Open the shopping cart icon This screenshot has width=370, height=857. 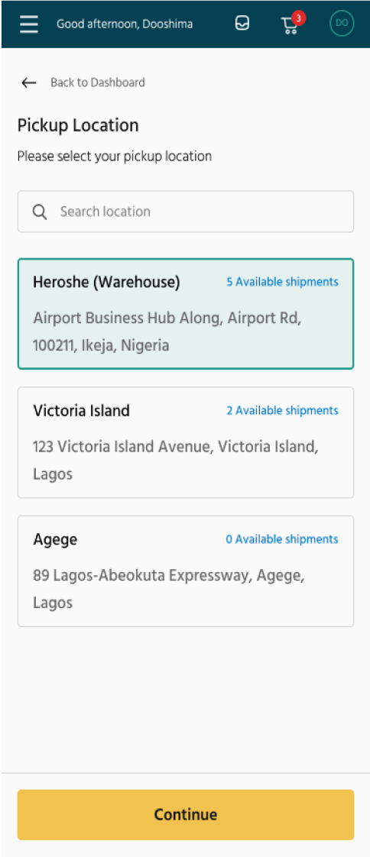point(290,26)
